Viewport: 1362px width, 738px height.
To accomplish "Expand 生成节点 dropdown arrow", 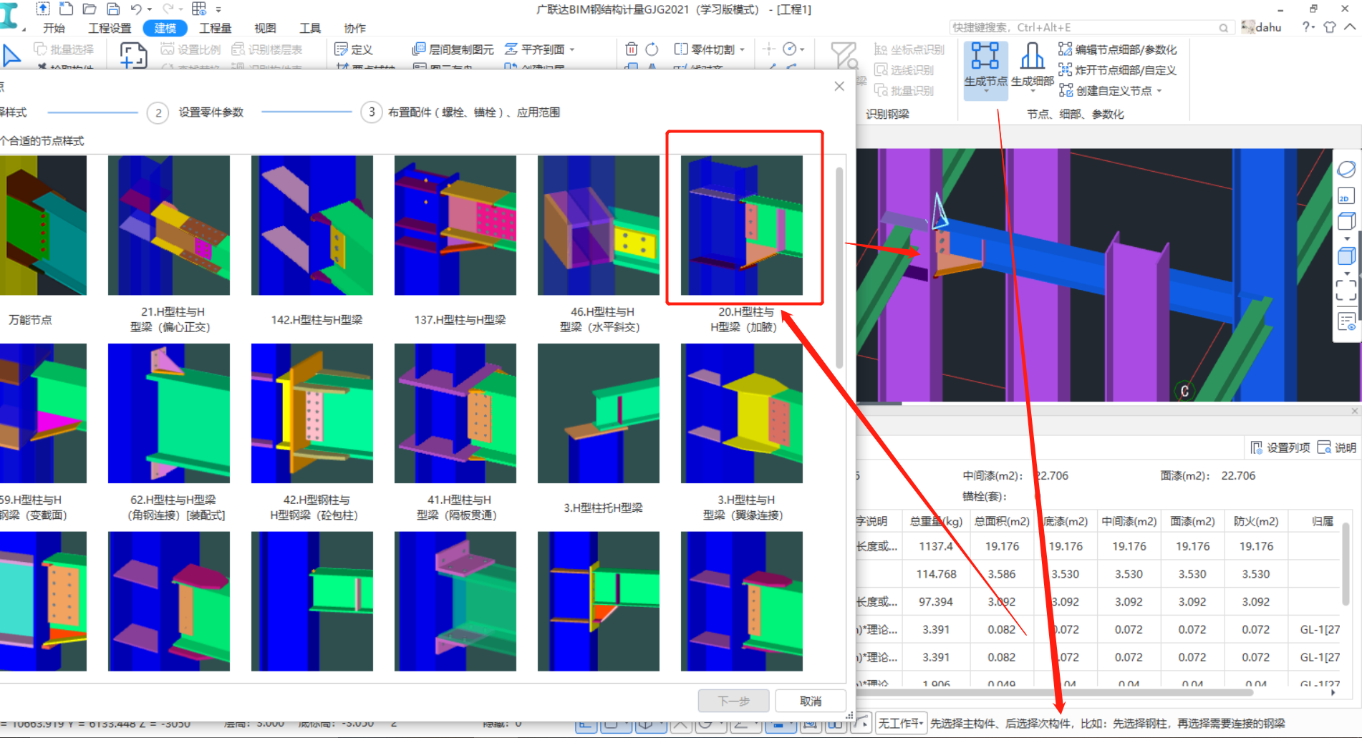I will (985, 92).
